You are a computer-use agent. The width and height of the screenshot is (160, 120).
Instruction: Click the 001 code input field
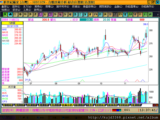[131, 110]
